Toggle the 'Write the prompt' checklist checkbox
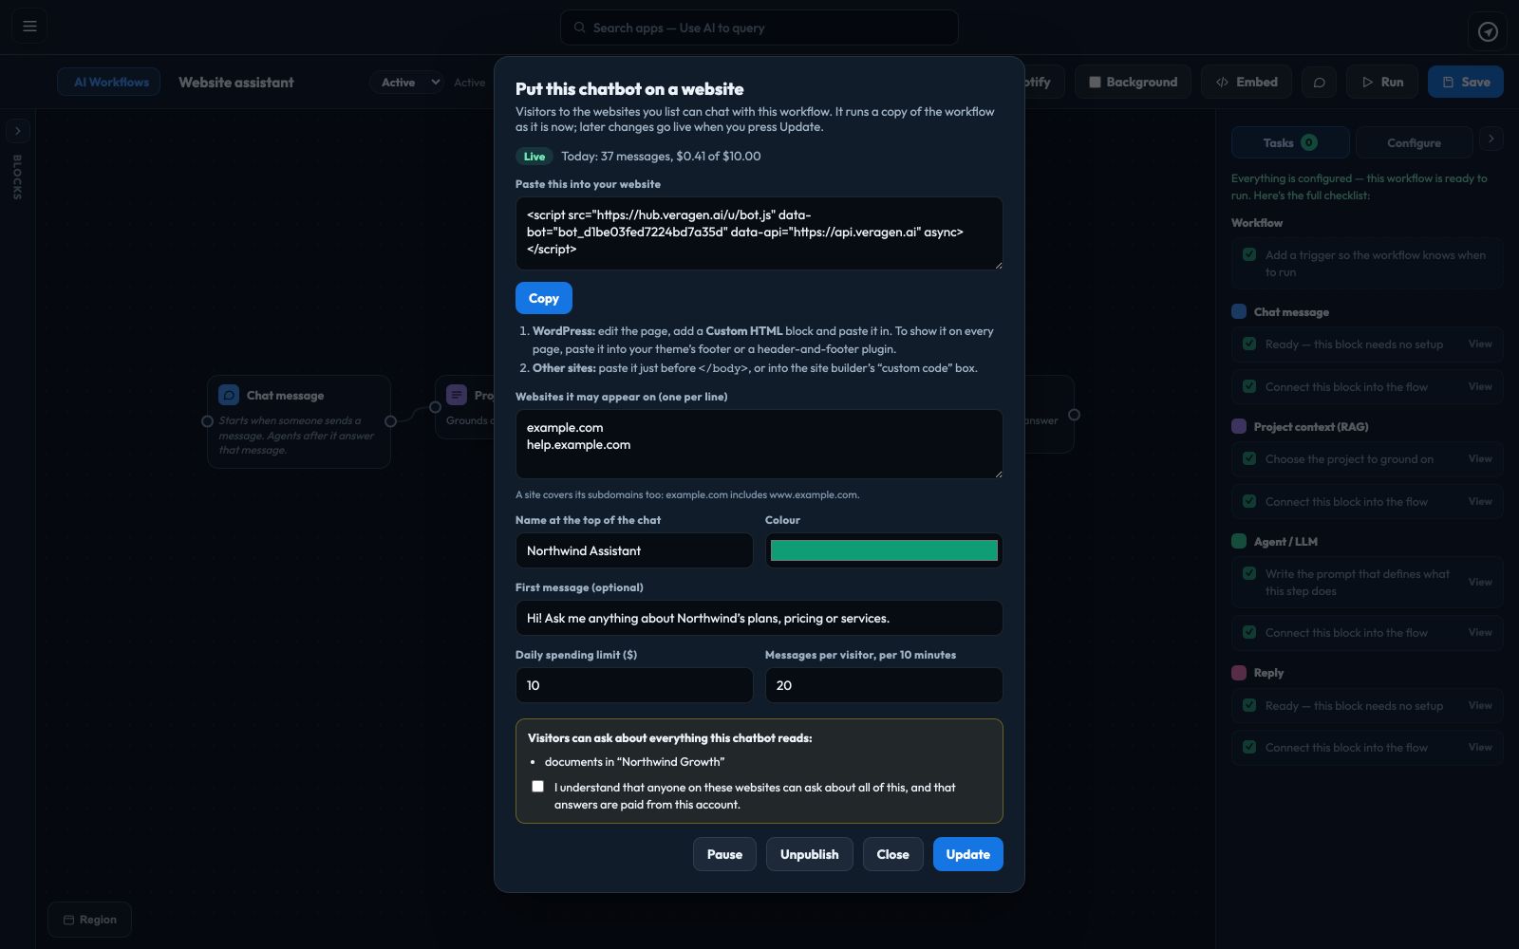 pyautogui.click(x=1249, y=573)
